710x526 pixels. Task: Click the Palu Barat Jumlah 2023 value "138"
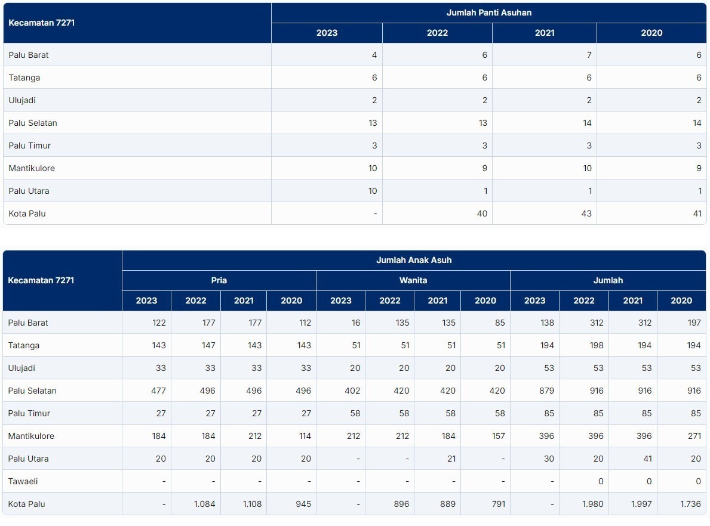tap(548, 323)
